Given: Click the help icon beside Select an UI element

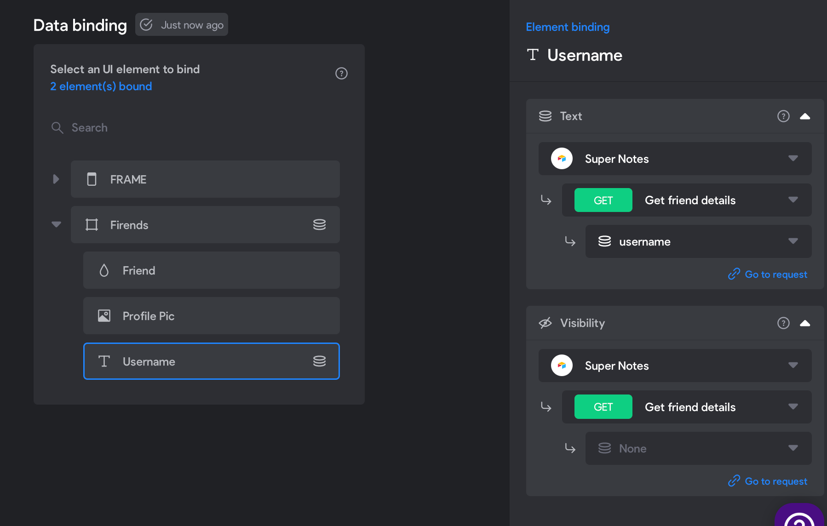Looking at the screenshot, I should (341, 74).
